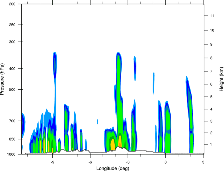Click the 3 km height-axis tick label
Screen dimensions: 224x171
tap(211, 121)
